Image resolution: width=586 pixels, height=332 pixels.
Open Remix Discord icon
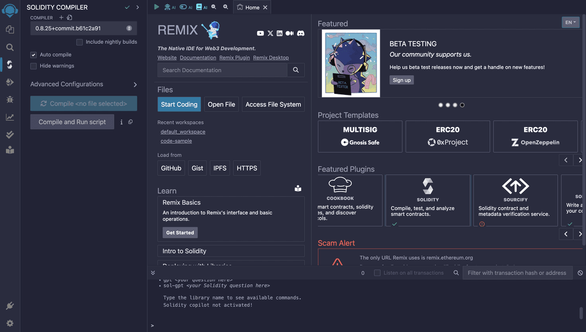tap(301, 33)
